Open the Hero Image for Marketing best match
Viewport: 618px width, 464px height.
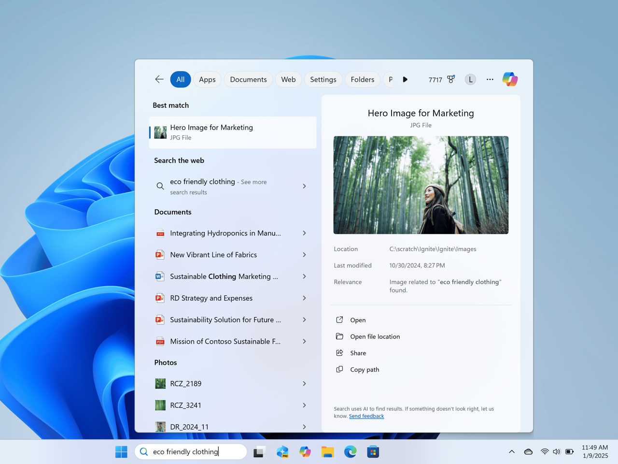(x=233, y=132)
